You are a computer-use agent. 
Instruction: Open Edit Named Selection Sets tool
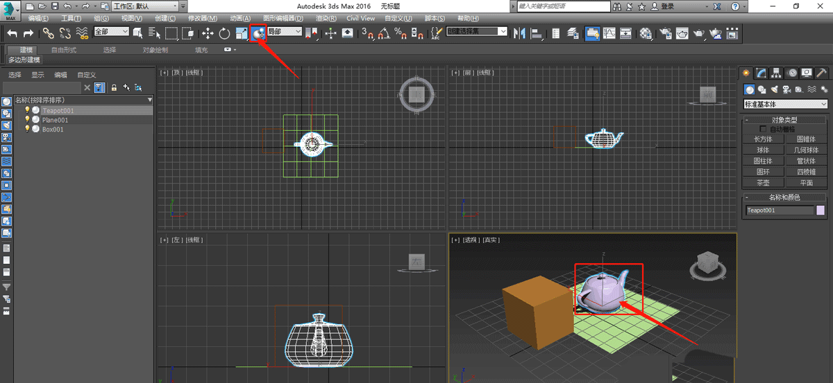click(x=437, y=33)
